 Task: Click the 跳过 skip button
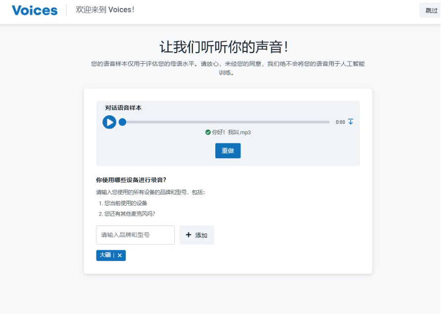point(431,10)
